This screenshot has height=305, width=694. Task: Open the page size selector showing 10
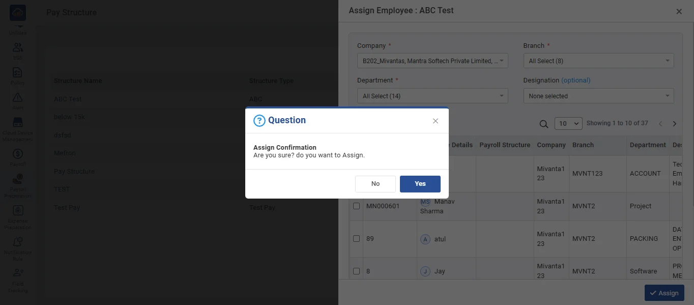tap(569, 124)
